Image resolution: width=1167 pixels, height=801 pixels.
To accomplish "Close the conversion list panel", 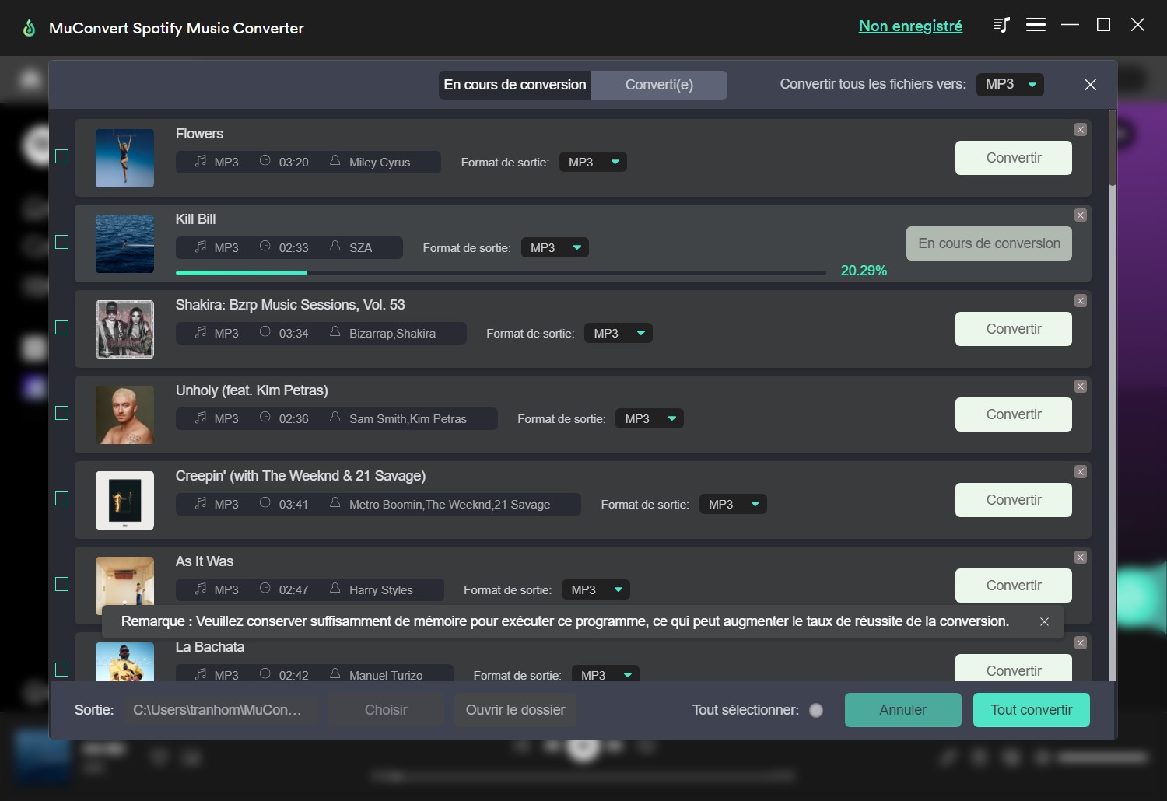I will point(1090,84).
